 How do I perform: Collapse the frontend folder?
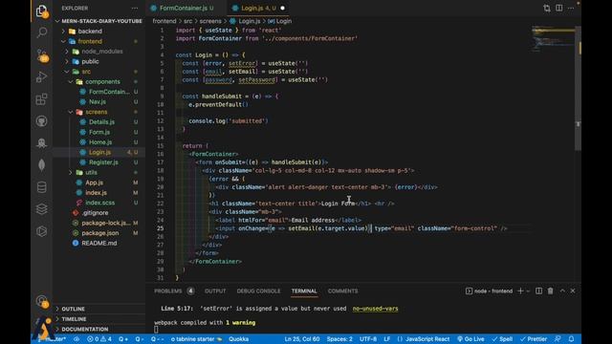coord(90,41)
